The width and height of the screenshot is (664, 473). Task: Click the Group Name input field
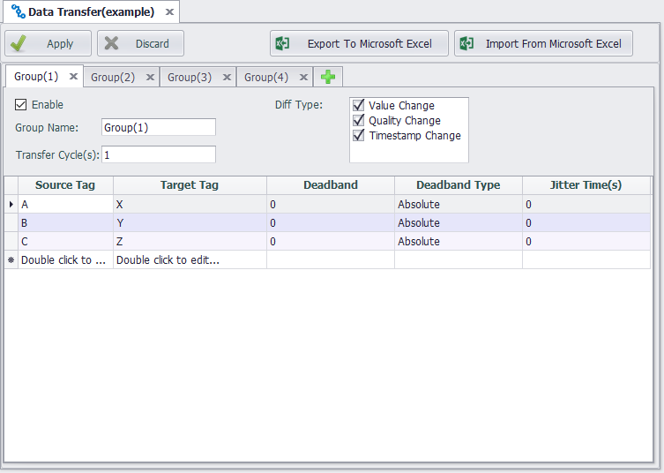159,128
